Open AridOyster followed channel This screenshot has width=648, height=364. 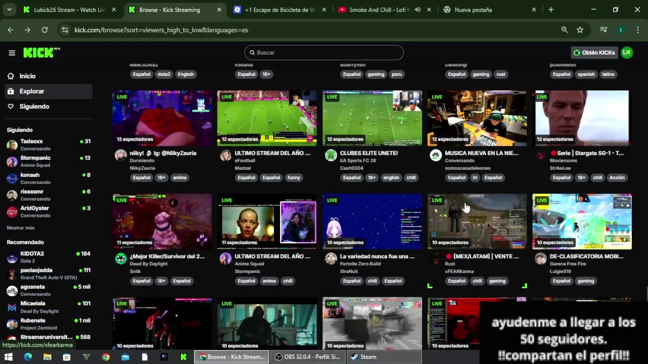tap(48, 211)
